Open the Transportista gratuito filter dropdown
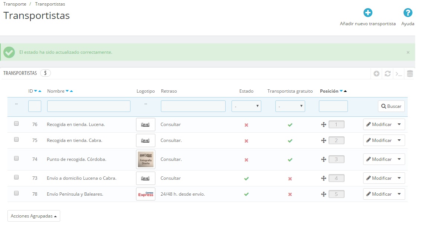 pos(290,106)
